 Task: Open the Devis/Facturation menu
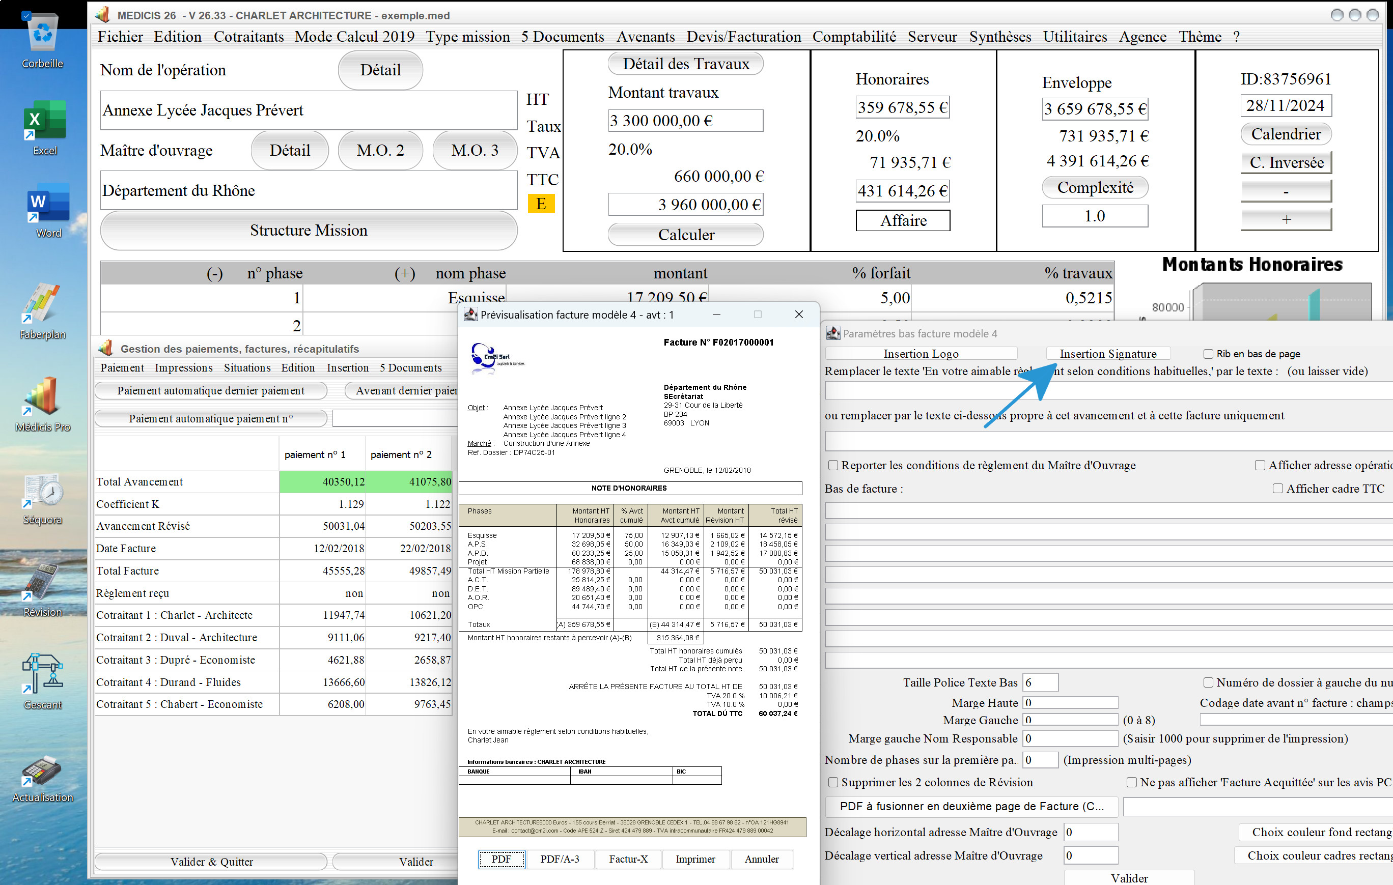743,37
